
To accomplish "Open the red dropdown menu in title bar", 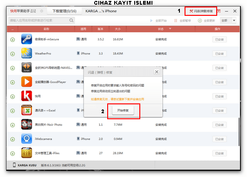I will tap(219, 11).
